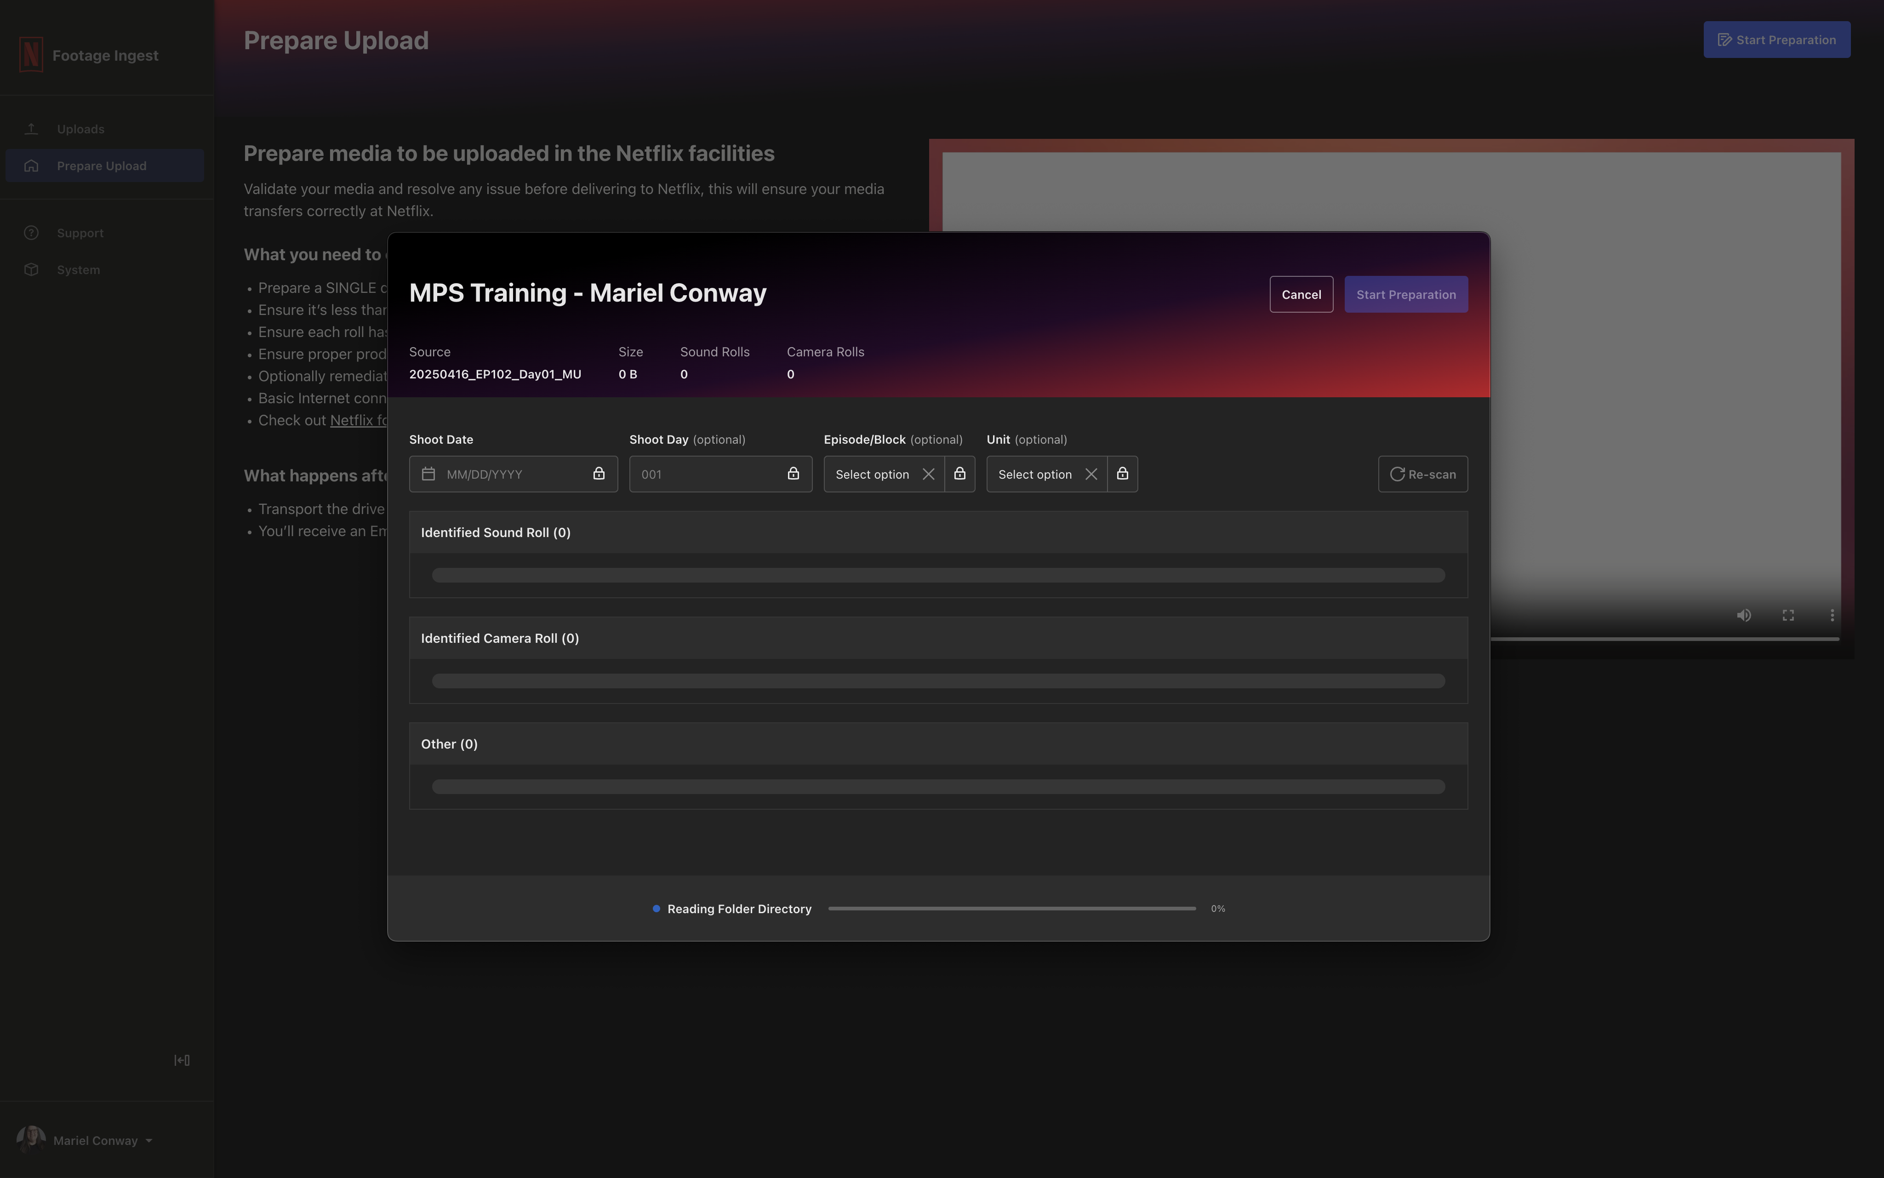Screen dimensions: 1884x1178
Task: Click the Re-scan button
Action: coord(1422,474)
